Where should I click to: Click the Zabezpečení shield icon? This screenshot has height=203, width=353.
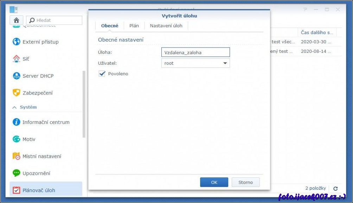(17, 93)
